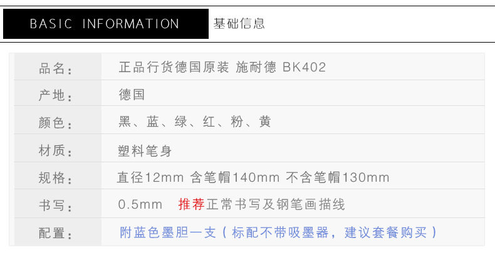Select the 配置 row label
Viewport: 495px width, 255px height.
coord(56,234)
